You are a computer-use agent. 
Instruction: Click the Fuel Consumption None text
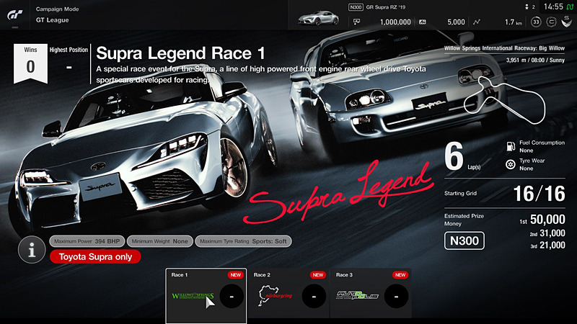pos(542,146)
